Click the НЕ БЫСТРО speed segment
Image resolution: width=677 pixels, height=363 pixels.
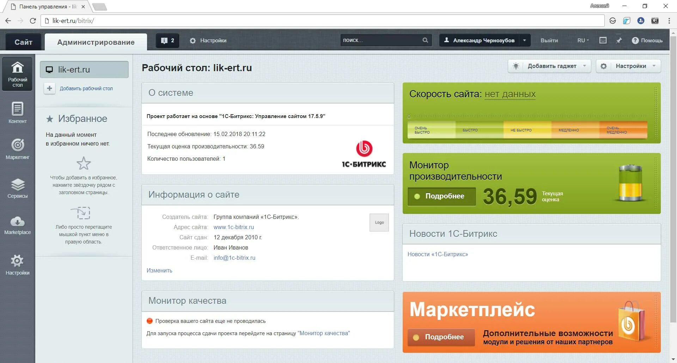click(x=527, y=130)
